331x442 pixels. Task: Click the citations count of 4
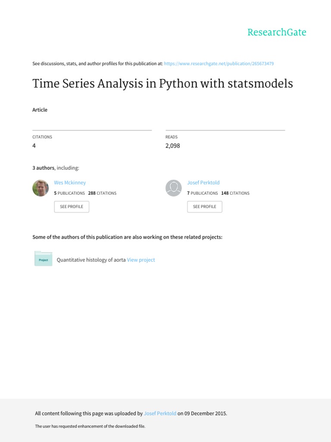point(34,146)
